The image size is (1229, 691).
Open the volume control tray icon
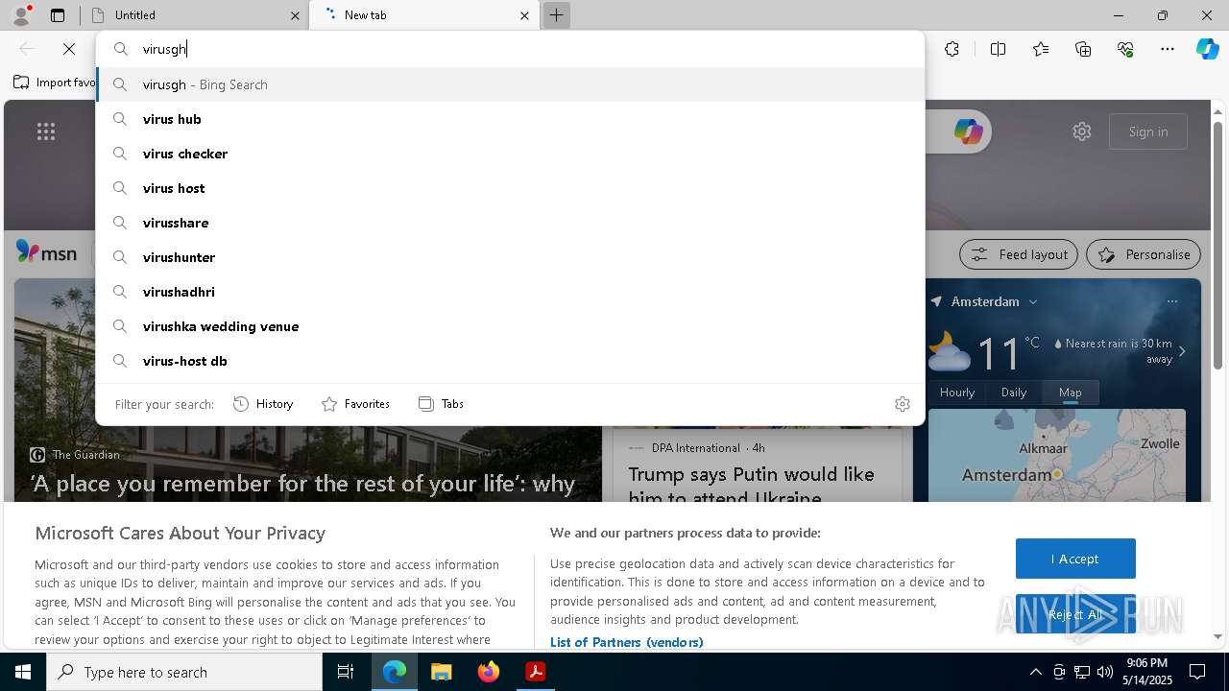click(x=1104, y=672)
